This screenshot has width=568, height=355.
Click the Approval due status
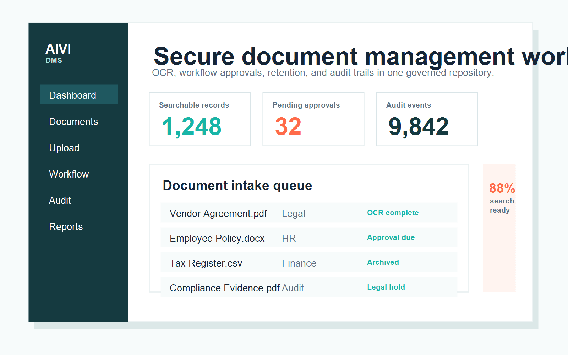click(x=391, y=237)
